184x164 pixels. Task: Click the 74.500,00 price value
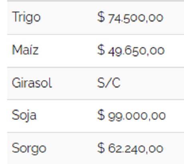click(136, 18)
